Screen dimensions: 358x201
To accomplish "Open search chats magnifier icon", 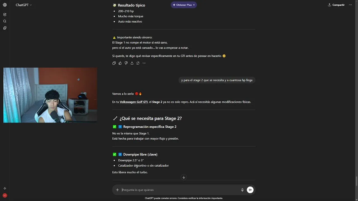I will point(5,21).
